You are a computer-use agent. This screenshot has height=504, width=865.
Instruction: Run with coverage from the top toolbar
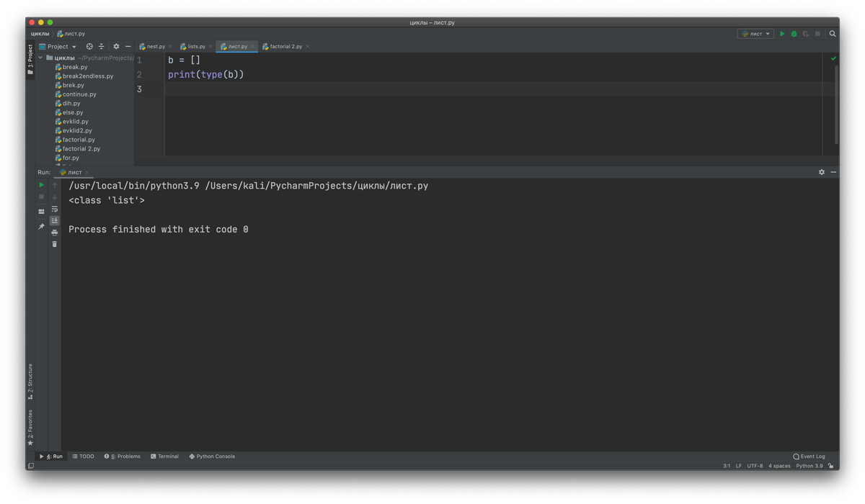pyautogui.click(x=806, y=34)
